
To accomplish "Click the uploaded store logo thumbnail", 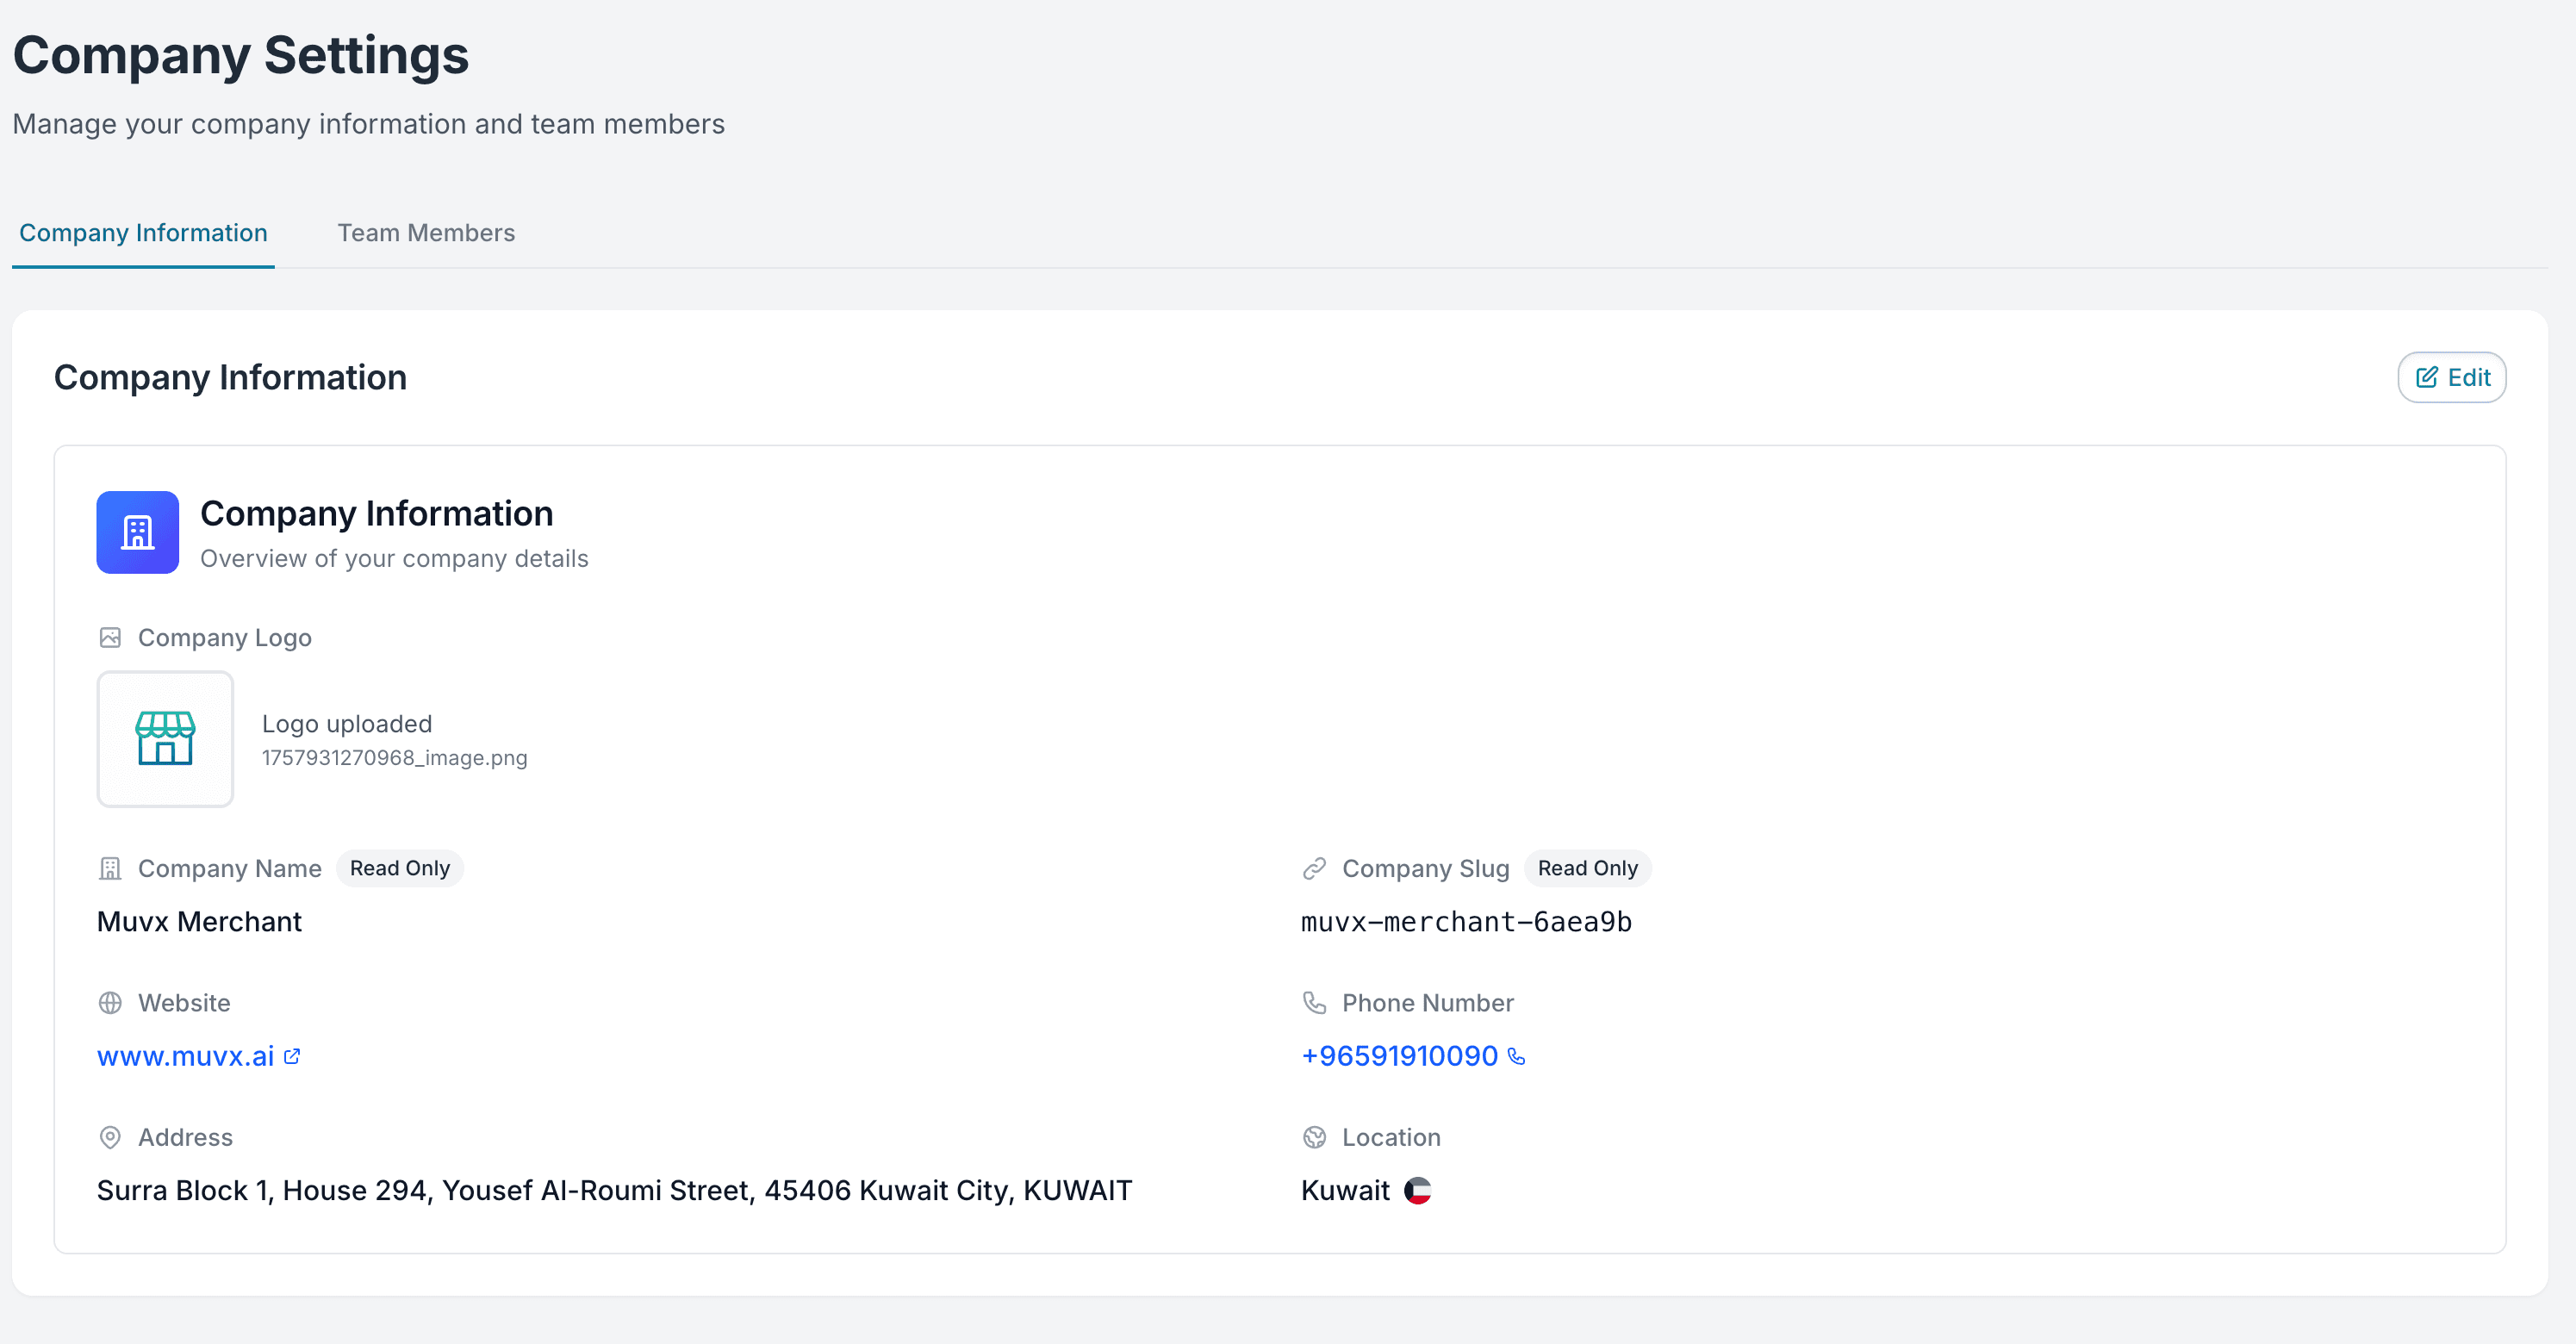I will 165,739.
